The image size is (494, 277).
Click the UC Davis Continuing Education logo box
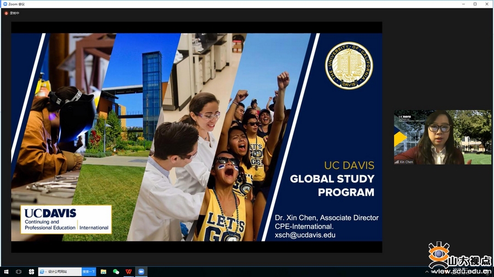pyautogui.click(x=66, y=220)
